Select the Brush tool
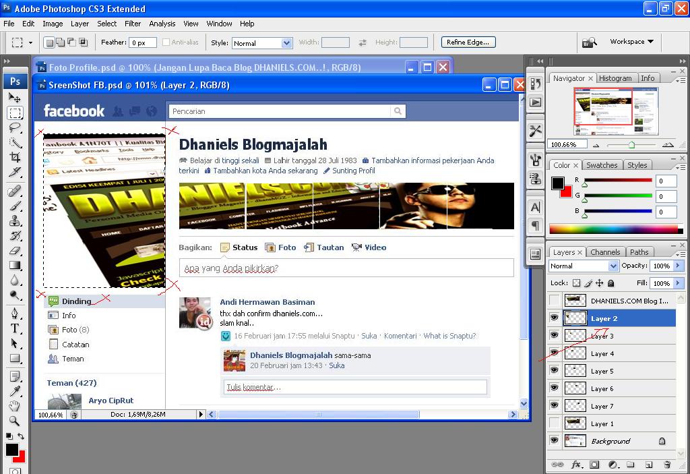Screen dimensions: 690x474 pyautogui.click(x=15, y=206)
